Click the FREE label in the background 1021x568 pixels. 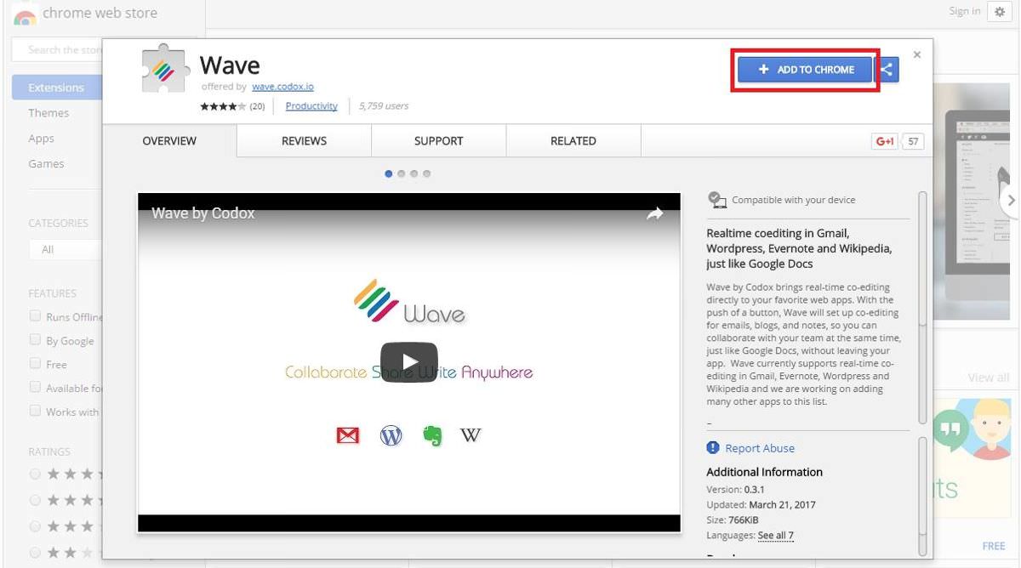[994, 546]
